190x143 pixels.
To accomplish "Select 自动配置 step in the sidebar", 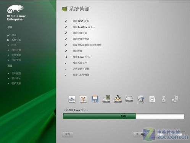I will 16,73.
